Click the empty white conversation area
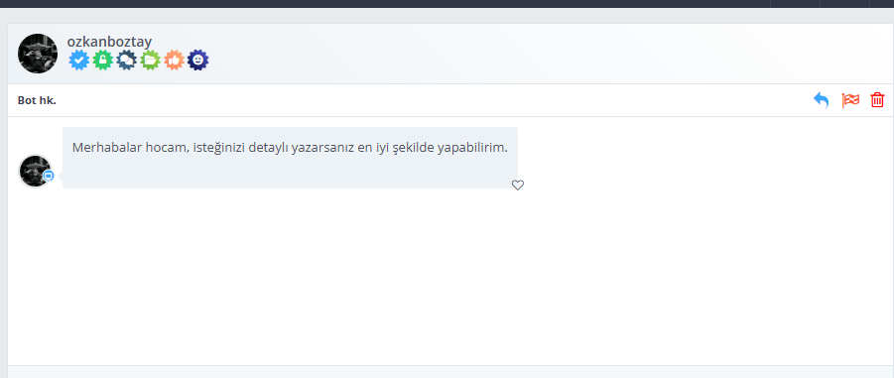The height and width of the screenshot is (378, 894). point(450,280)
